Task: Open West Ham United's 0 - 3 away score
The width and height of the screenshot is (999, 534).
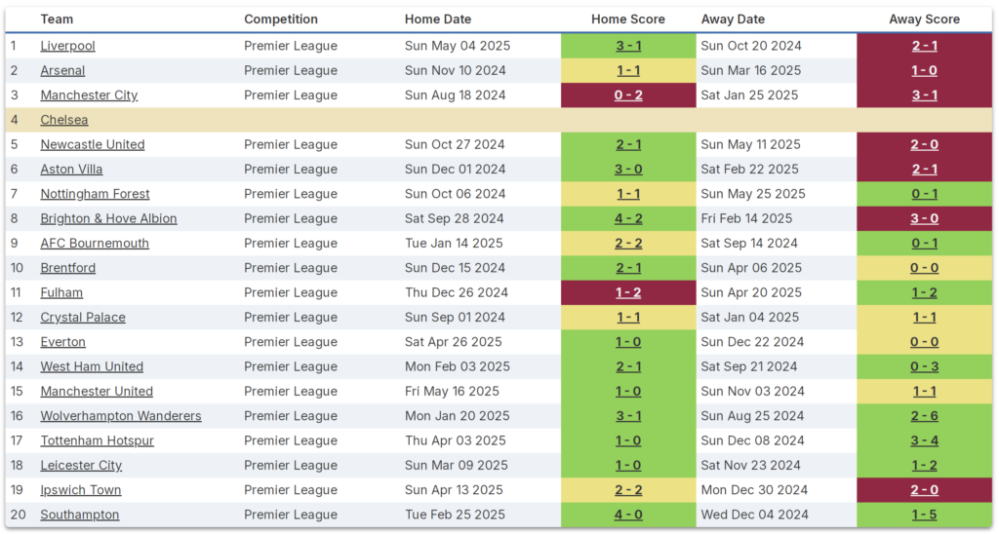Action: 924,366
